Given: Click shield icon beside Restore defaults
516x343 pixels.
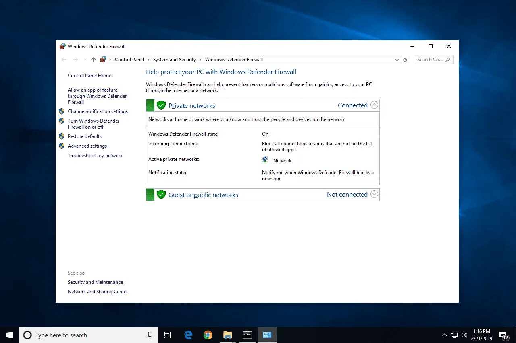Looking at the screenshot, I should tap(62, 136).
